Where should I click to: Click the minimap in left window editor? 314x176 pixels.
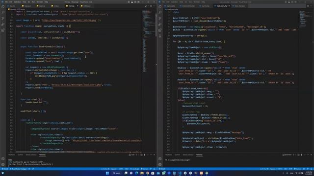pyautogui.click(x=148, y=42)
